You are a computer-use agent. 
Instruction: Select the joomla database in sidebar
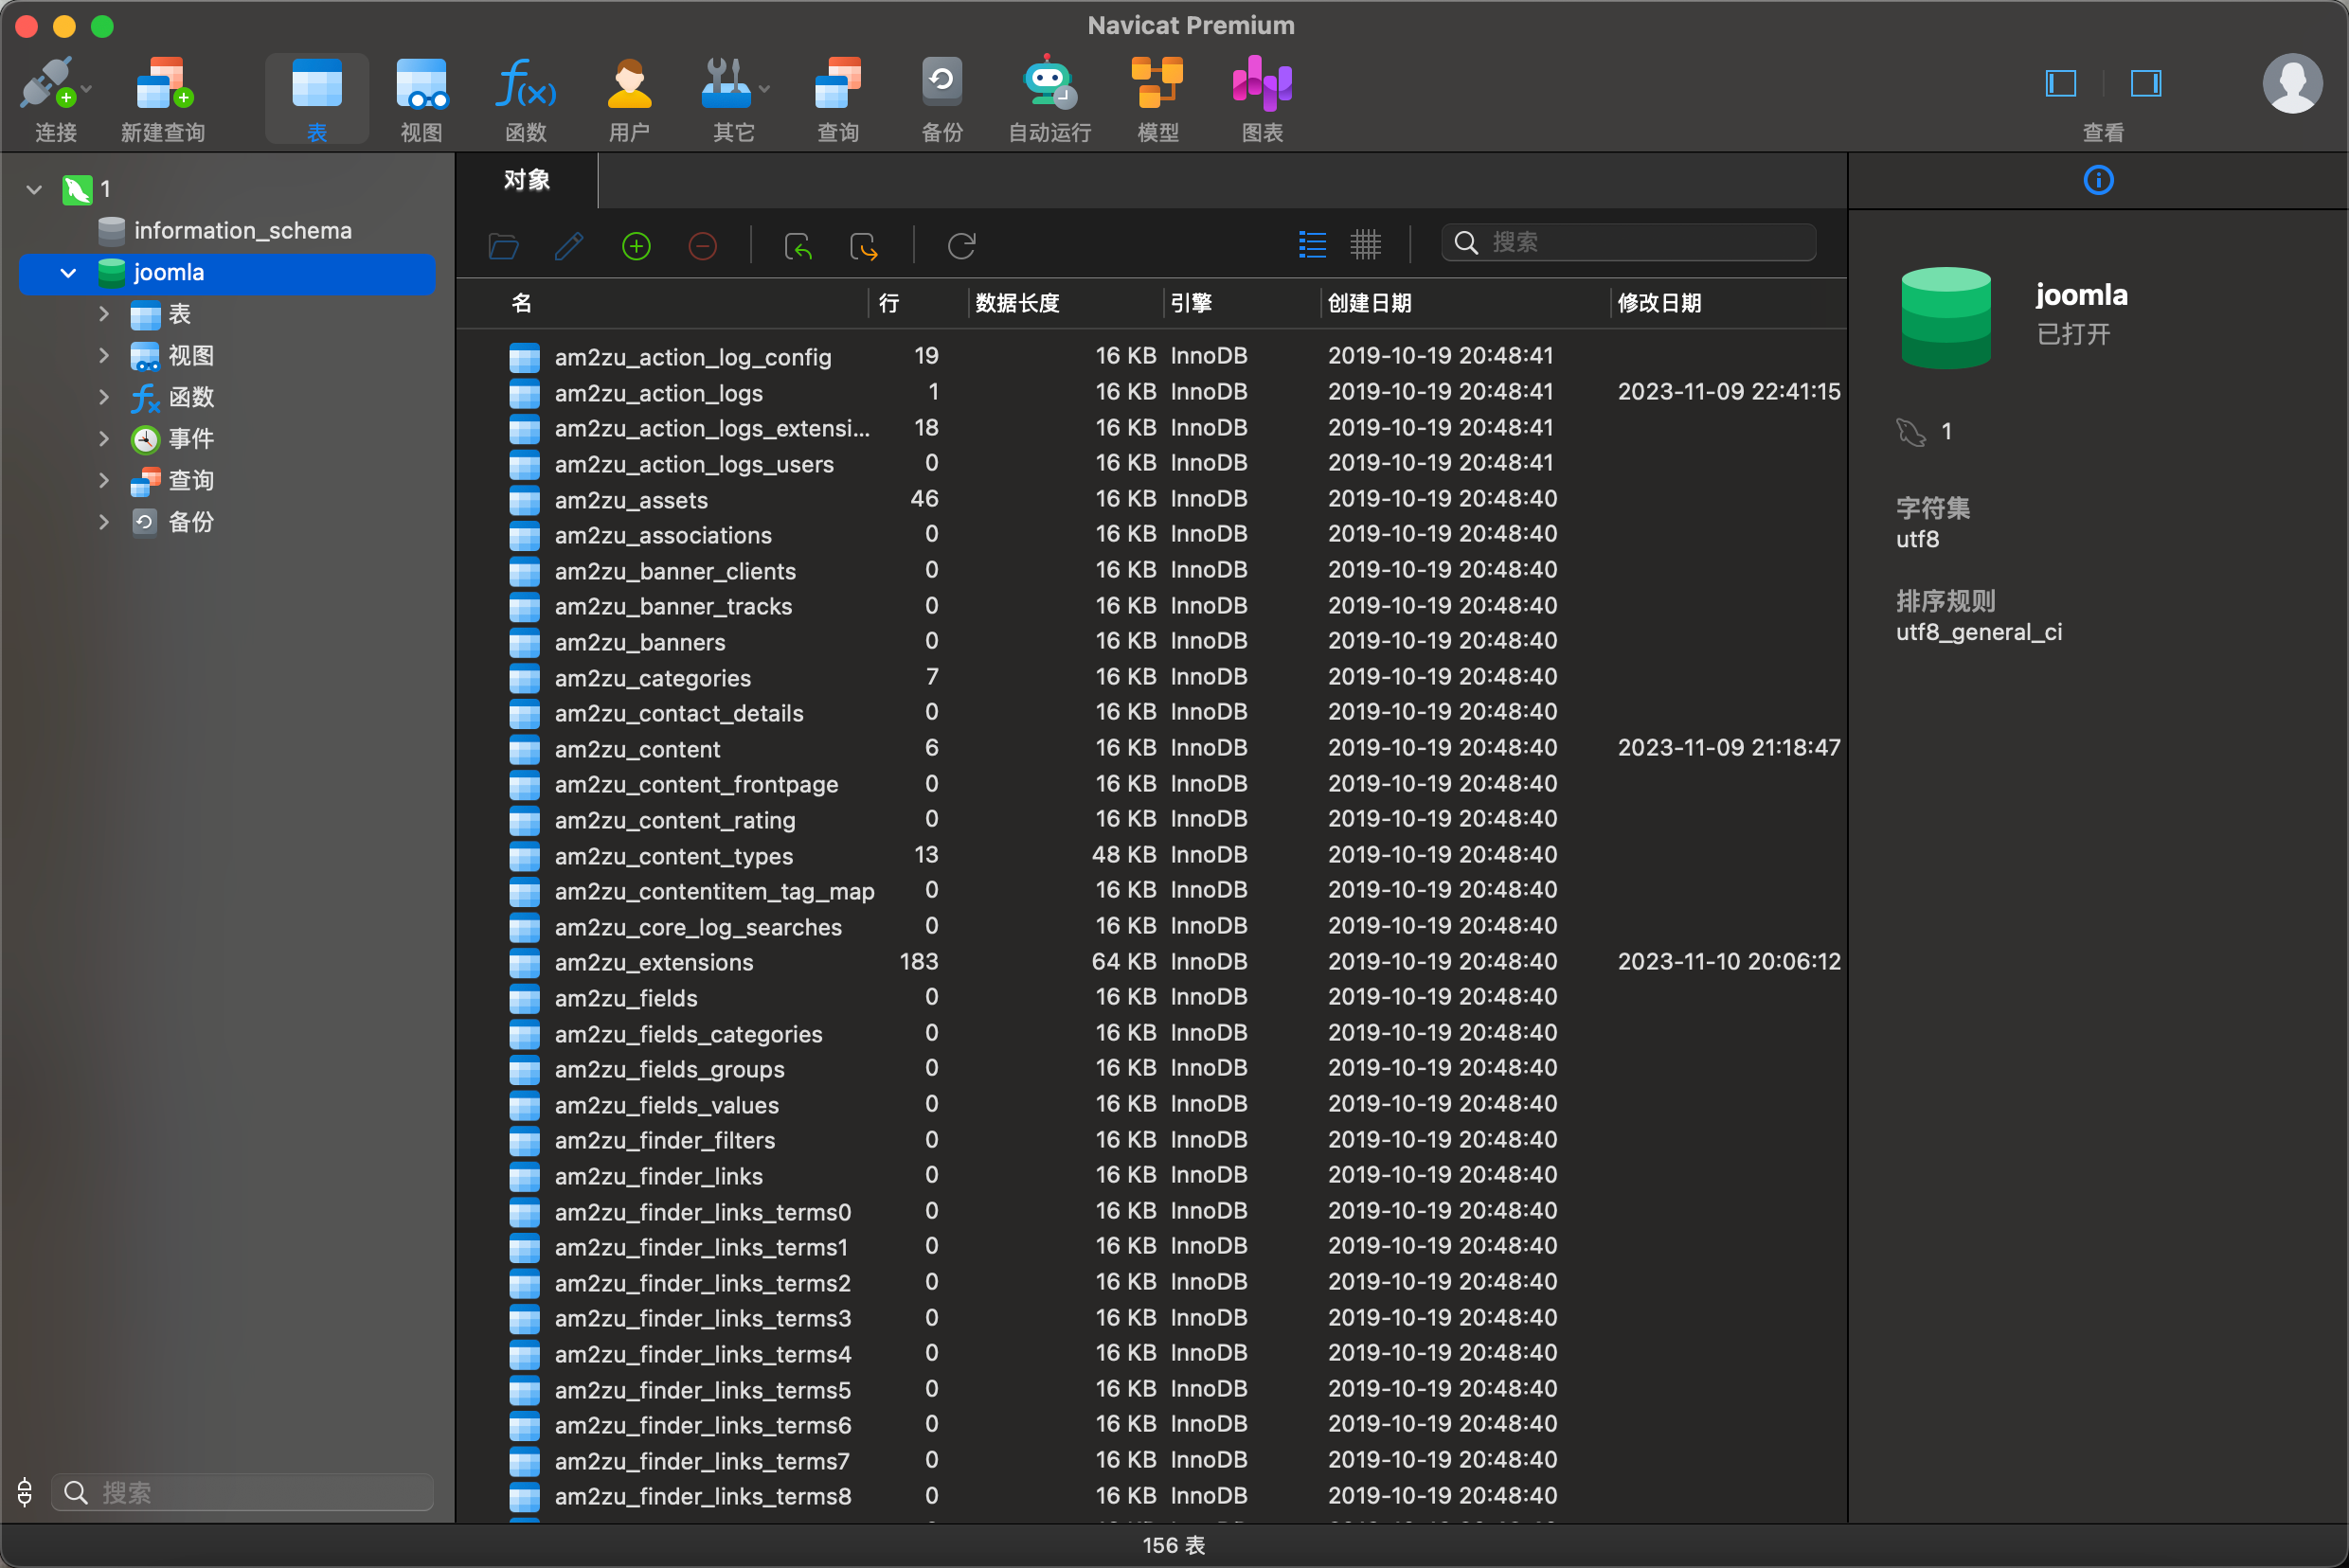pos(227,273)
